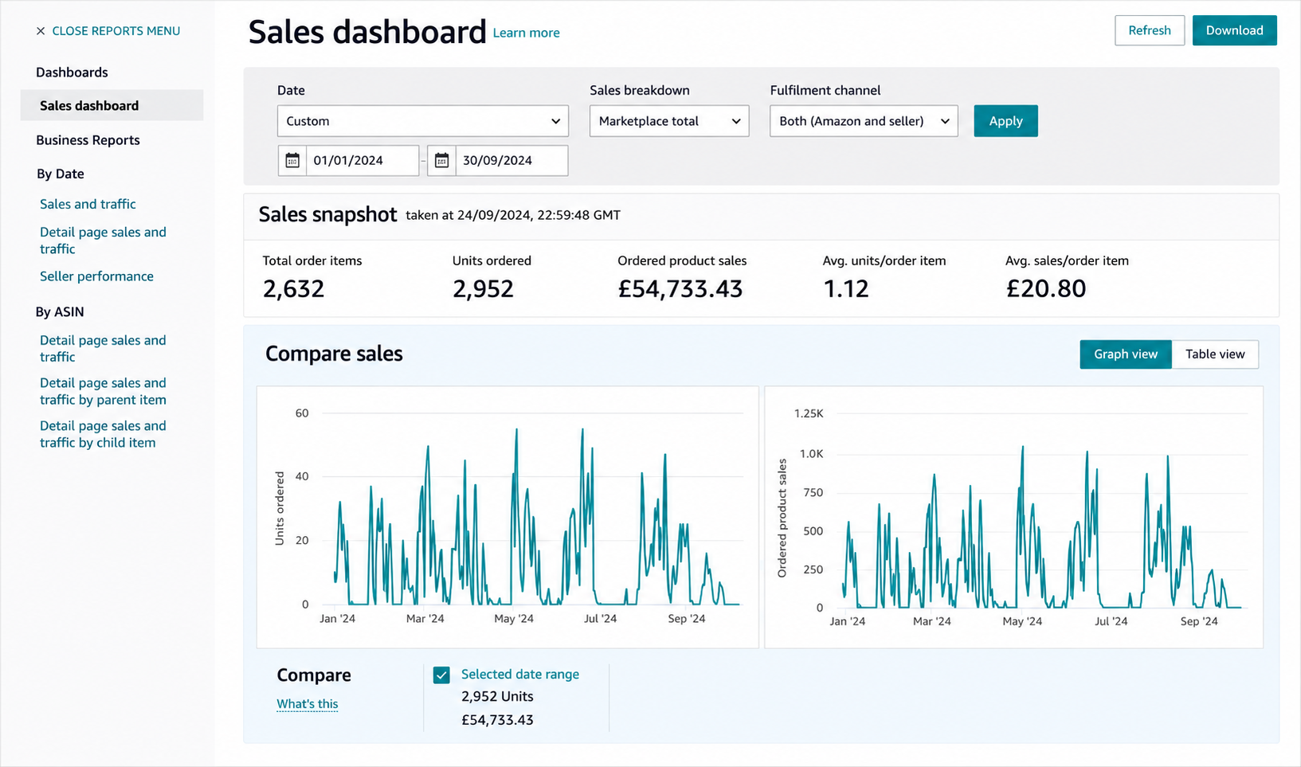Click the What's this link
Screen dimensions: 1301x767
tap(307, 704)
